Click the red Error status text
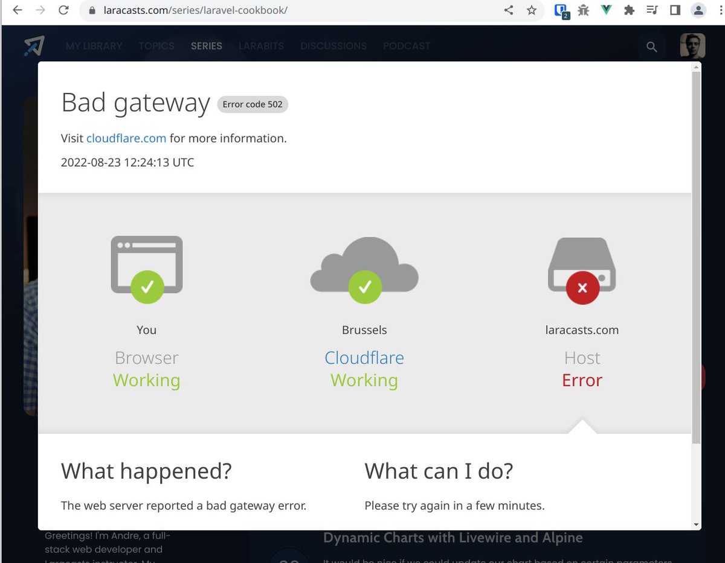This screenshot has width=725, height=563. (x=582, y=380)
